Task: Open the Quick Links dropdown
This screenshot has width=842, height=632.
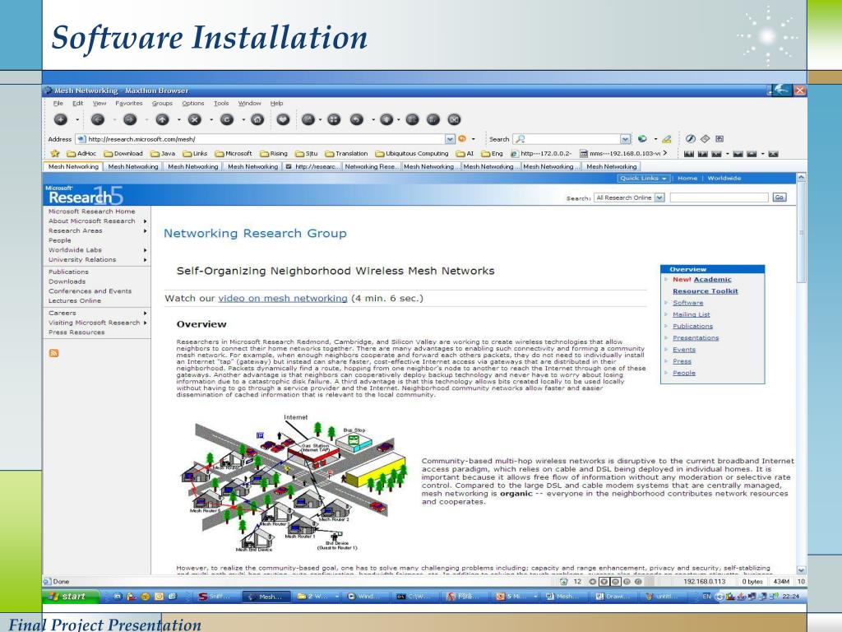Action: point(643,179)
